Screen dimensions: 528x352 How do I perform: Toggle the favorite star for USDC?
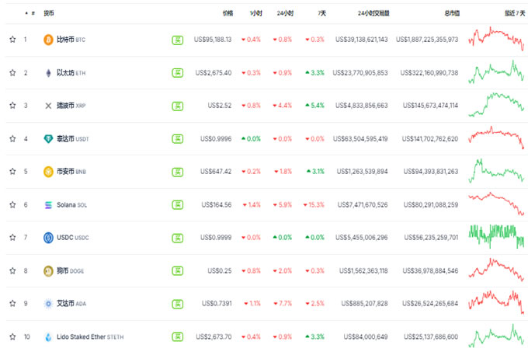pos(12,238)
